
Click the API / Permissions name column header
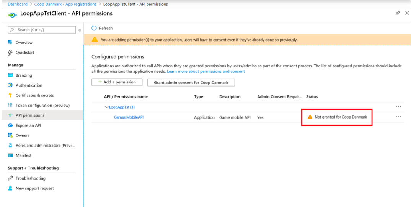pyautogui.click(x=126, y=97)
